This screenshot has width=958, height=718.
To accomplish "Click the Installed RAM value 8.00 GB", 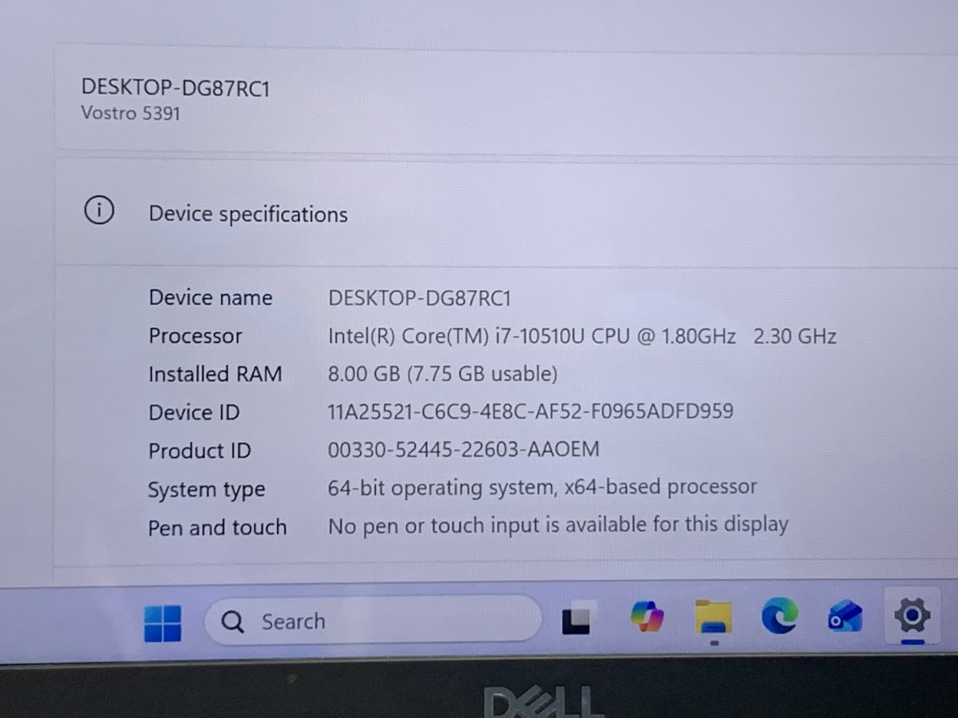I will (x=442, y=374).
